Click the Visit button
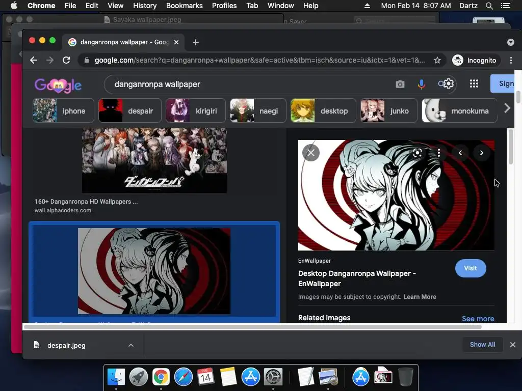 471,268
